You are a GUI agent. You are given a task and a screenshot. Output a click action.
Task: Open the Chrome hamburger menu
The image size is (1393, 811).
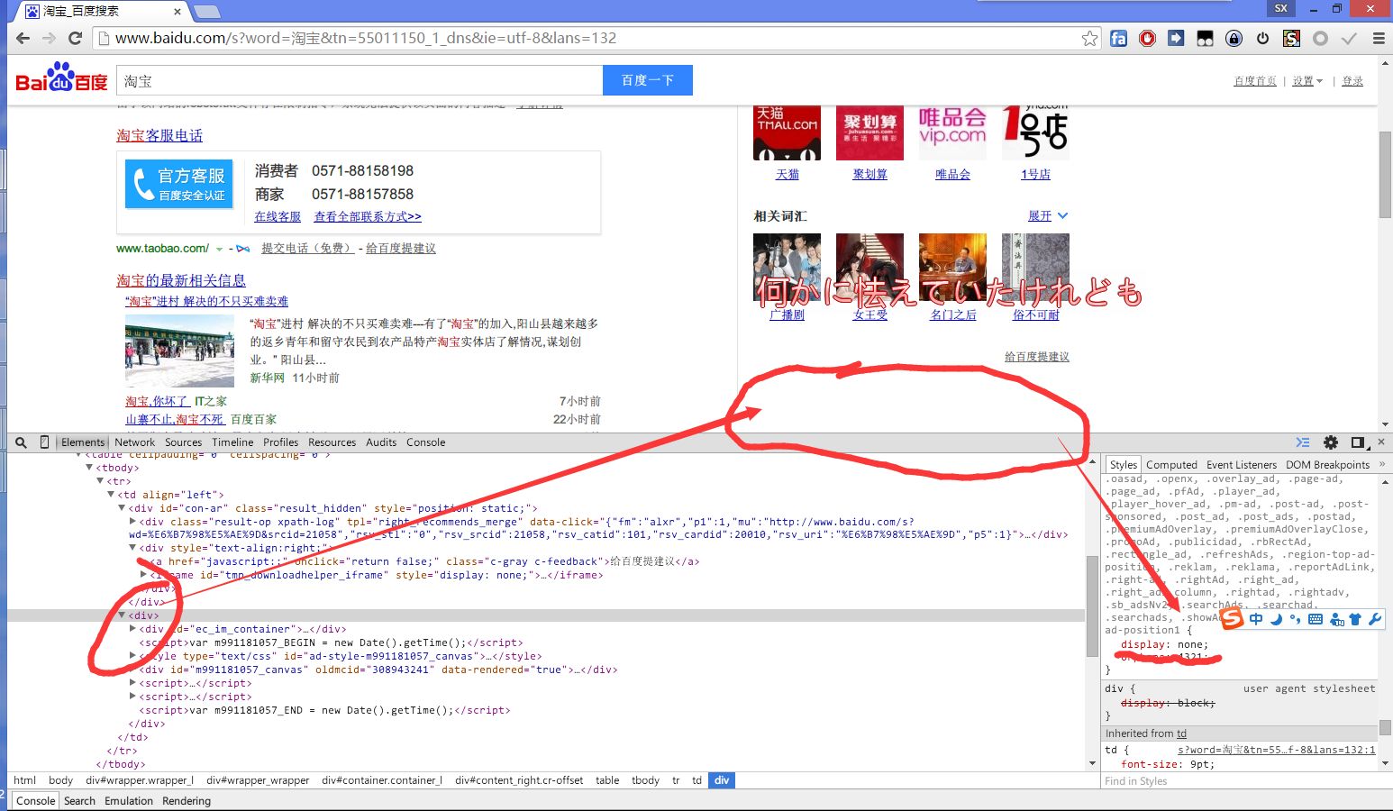[x=1379, y=39]
